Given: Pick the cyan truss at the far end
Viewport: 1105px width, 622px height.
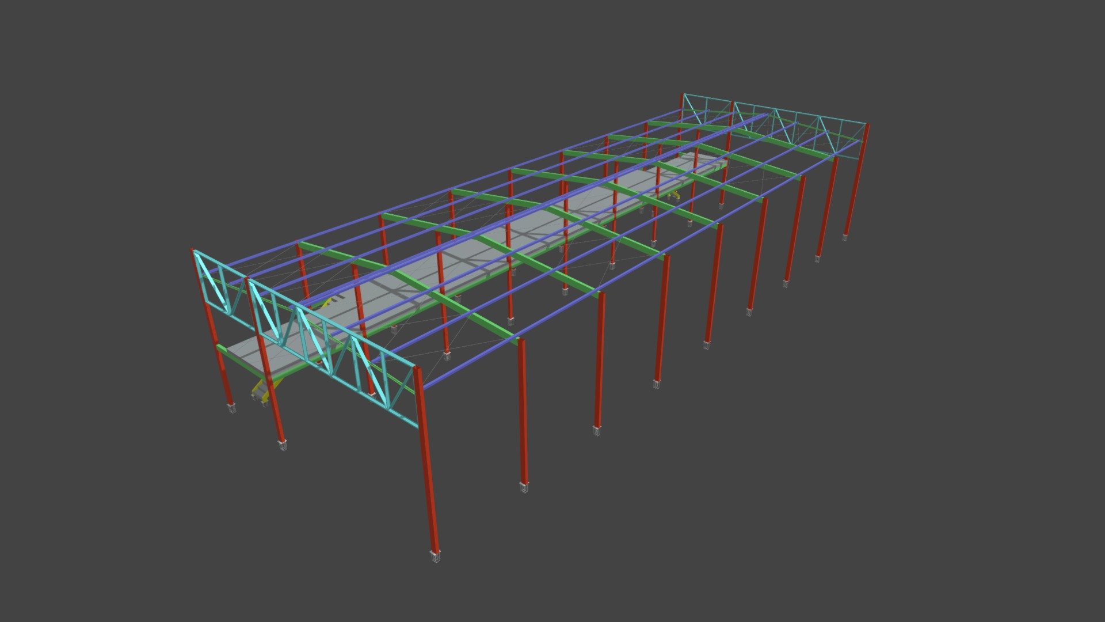Looking at the screenshot, I should coord(774,124).
